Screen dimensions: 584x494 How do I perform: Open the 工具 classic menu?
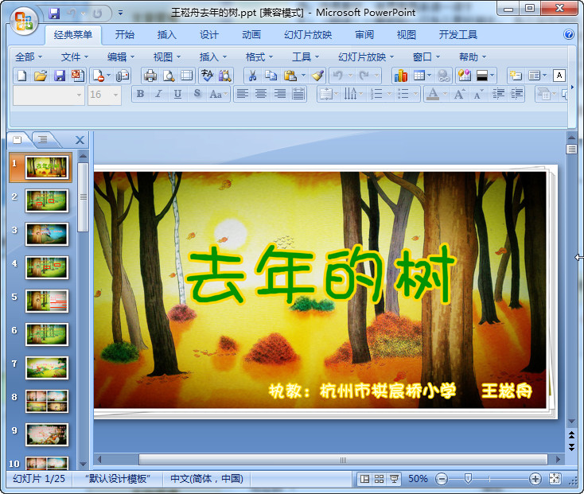click(x=306, y=57)
